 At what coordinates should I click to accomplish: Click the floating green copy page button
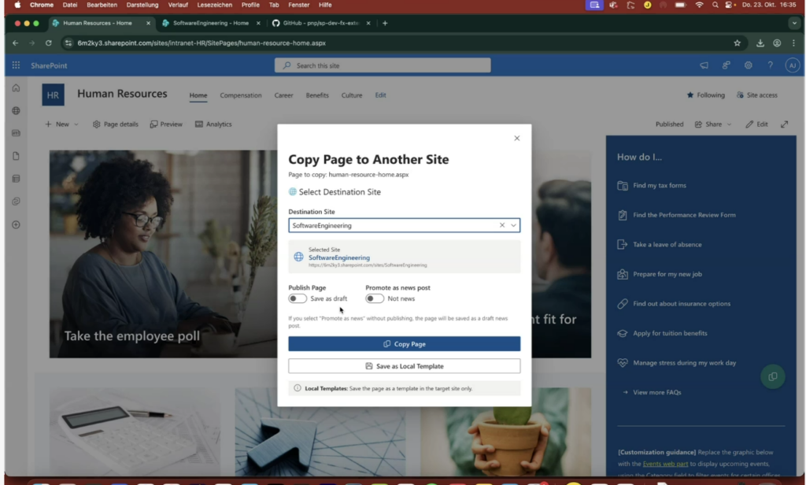(x=772, y=376)
